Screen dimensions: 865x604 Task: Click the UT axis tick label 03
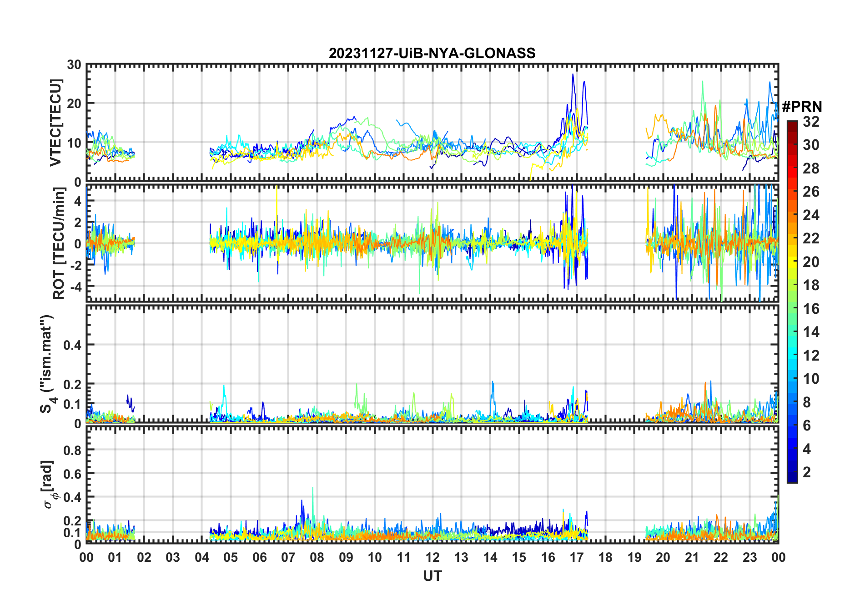click(173, 557)
